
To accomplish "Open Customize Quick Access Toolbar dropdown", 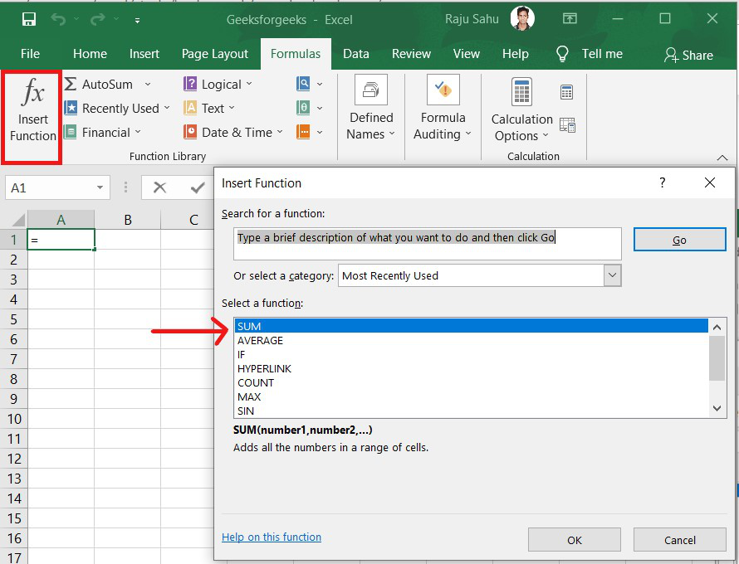I will (137, 20).
